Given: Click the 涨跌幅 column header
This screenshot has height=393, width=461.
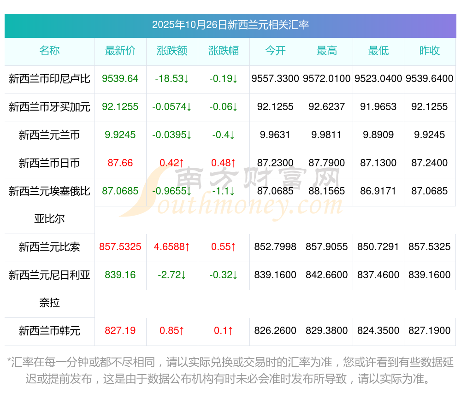Looking at the screenshot, I should [224, 51].
